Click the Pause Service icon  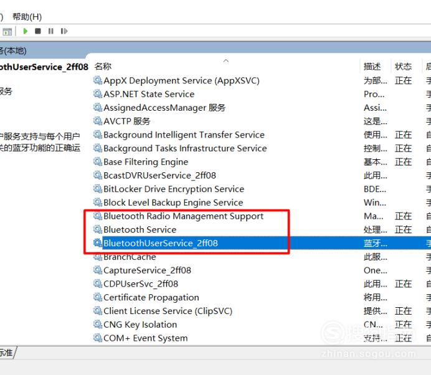coord(51,31)
